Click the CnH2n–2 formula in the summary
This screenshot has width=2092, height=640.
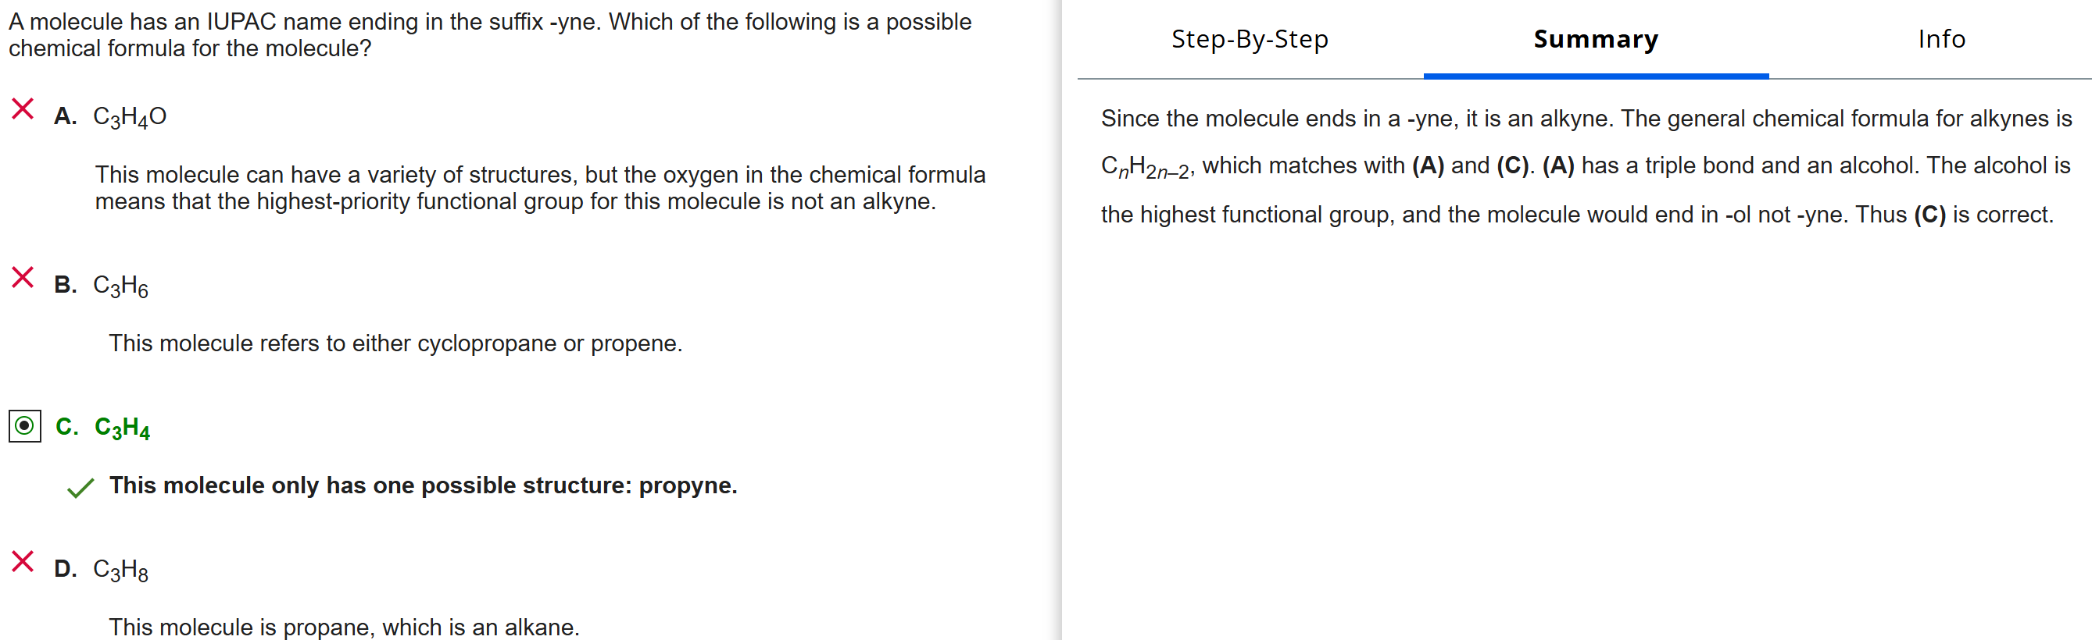pos(1145,167)
